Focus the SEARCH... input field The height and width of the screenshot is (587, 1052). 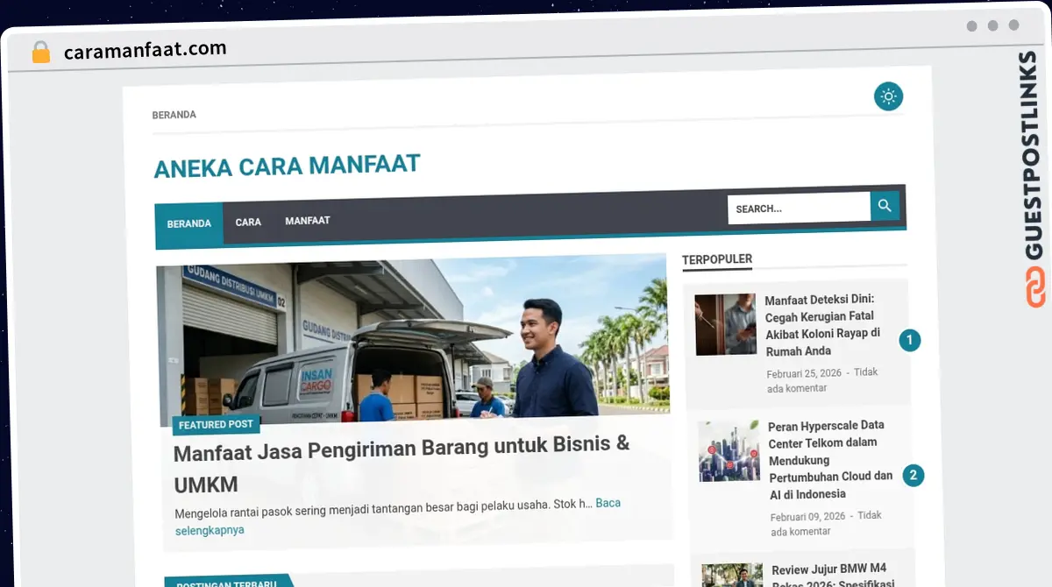click(799, 209)
